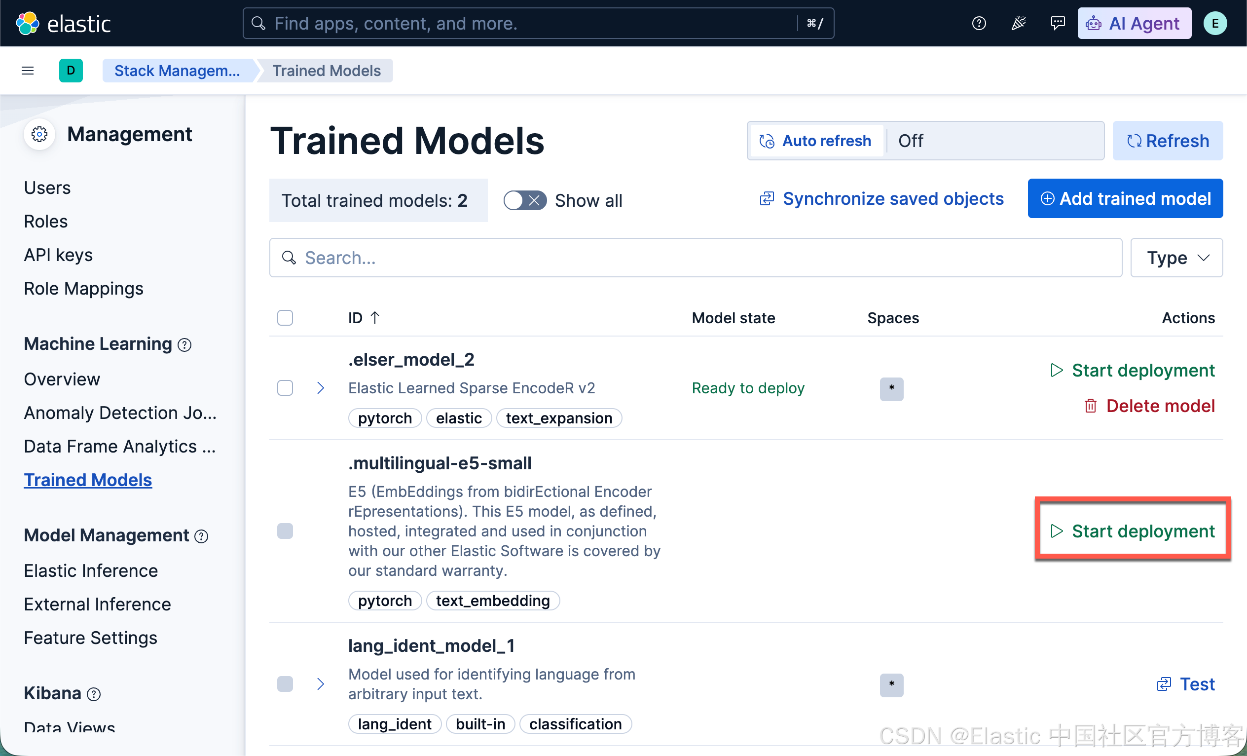Open spaces badge for .elser_model_2

click(892, 388)
